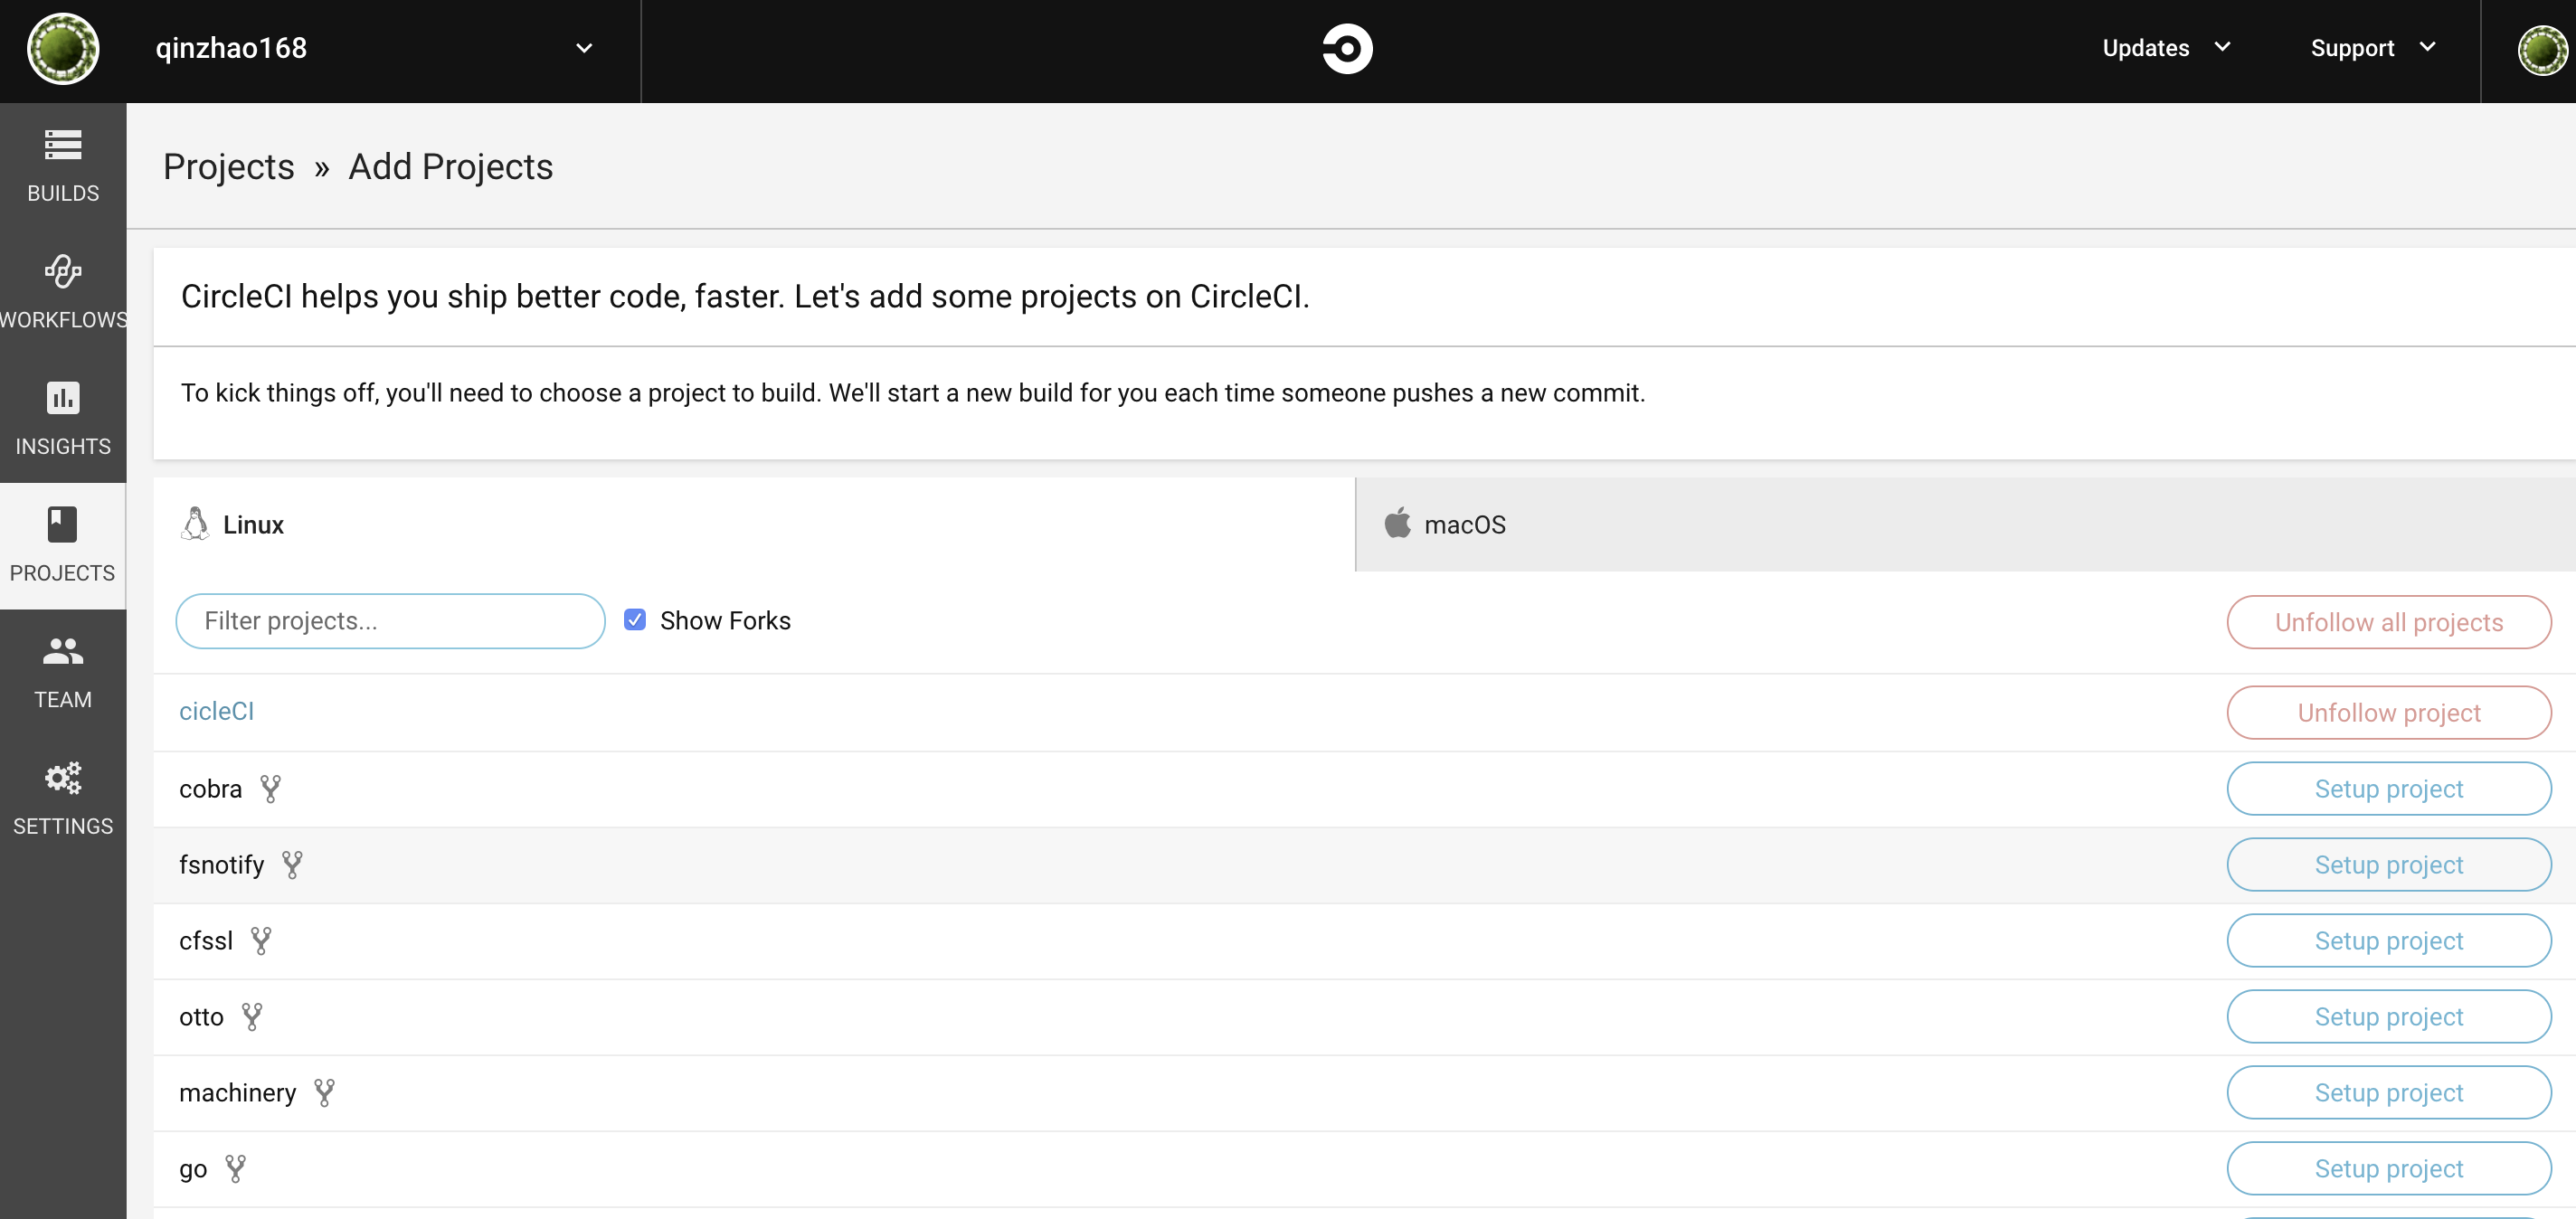Click the fork icon next to cobra
This screenshot has height=1219, width=2576.
coord(270,789)
